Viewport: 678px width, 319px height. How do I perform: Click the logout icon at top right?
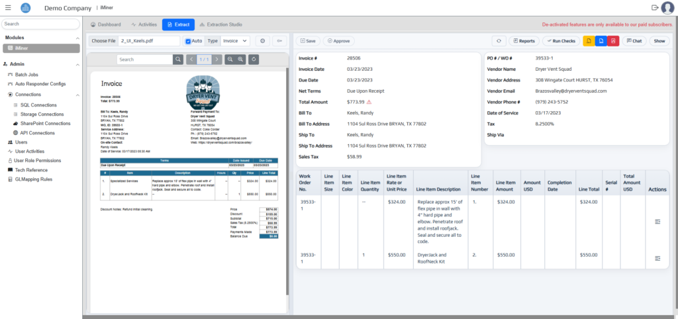(655, 7)
